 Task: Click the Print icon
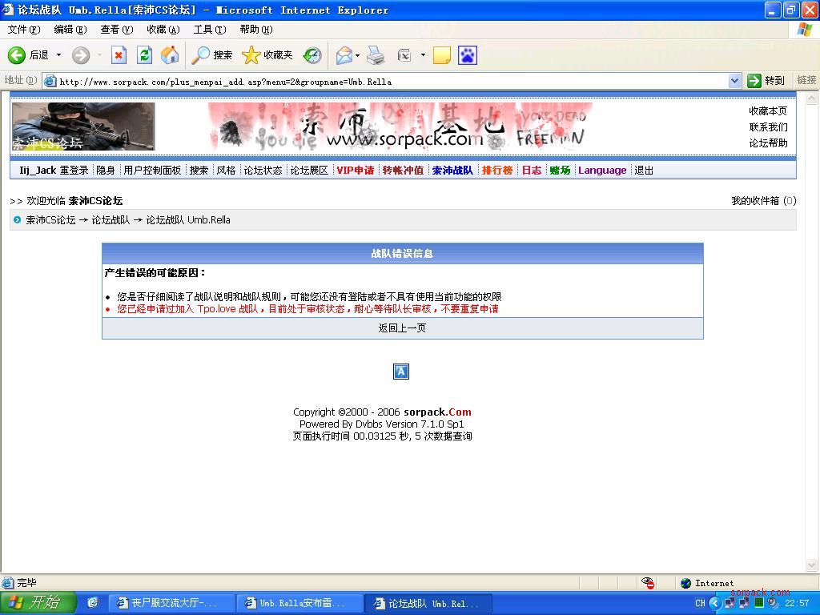(x=376, y=55)
